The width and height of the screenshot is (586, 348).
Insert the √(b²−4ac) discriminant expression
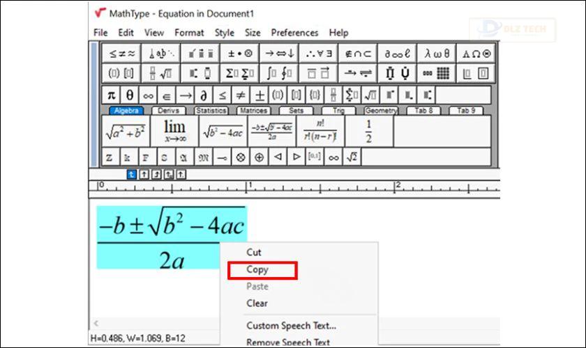[223, 132]
